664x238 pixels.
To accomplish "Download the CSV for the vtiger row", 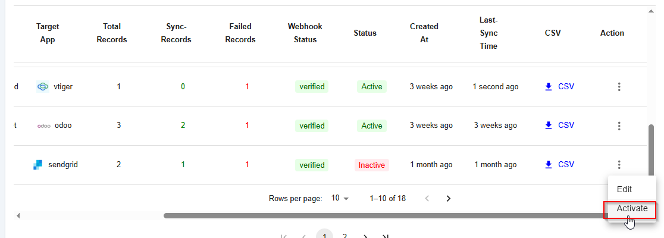I will click(x=559, y=87).
